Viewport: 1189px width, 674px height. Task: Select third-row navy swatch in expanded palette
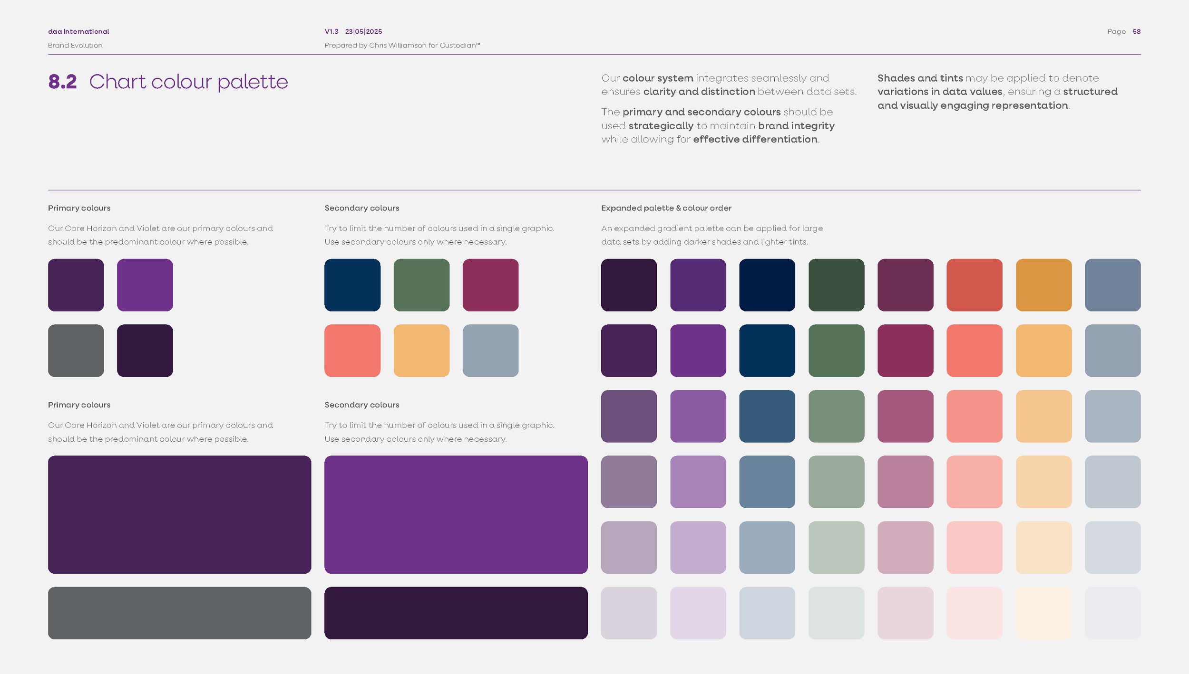click(x=767, y=416)
